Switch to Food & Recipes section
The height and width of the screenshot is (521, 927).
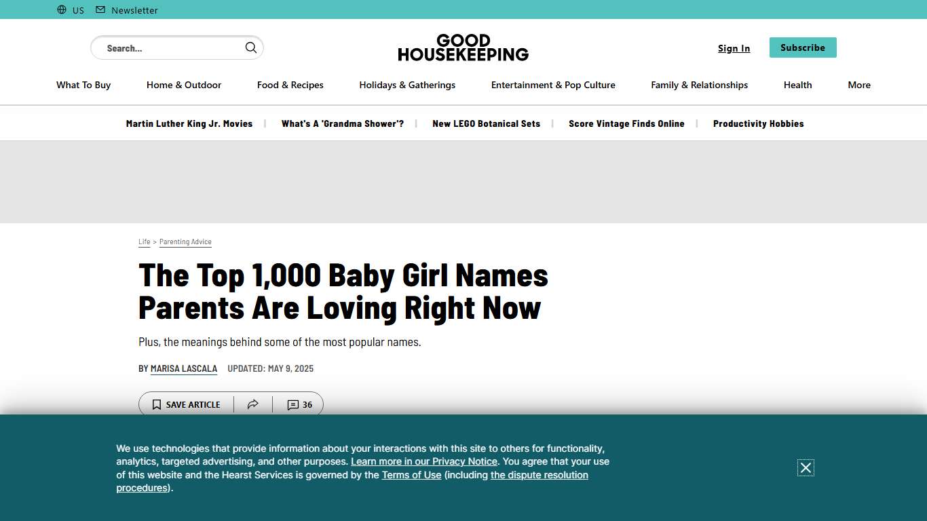tap(290, 85)
